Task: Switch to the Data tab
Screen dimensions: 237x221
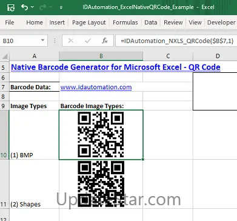Action: [151, 22]
